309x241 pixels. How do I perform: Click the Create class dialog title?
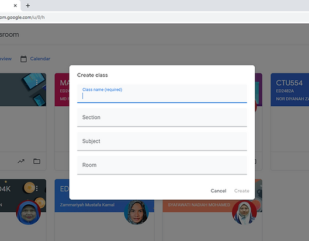click(92, 75)
